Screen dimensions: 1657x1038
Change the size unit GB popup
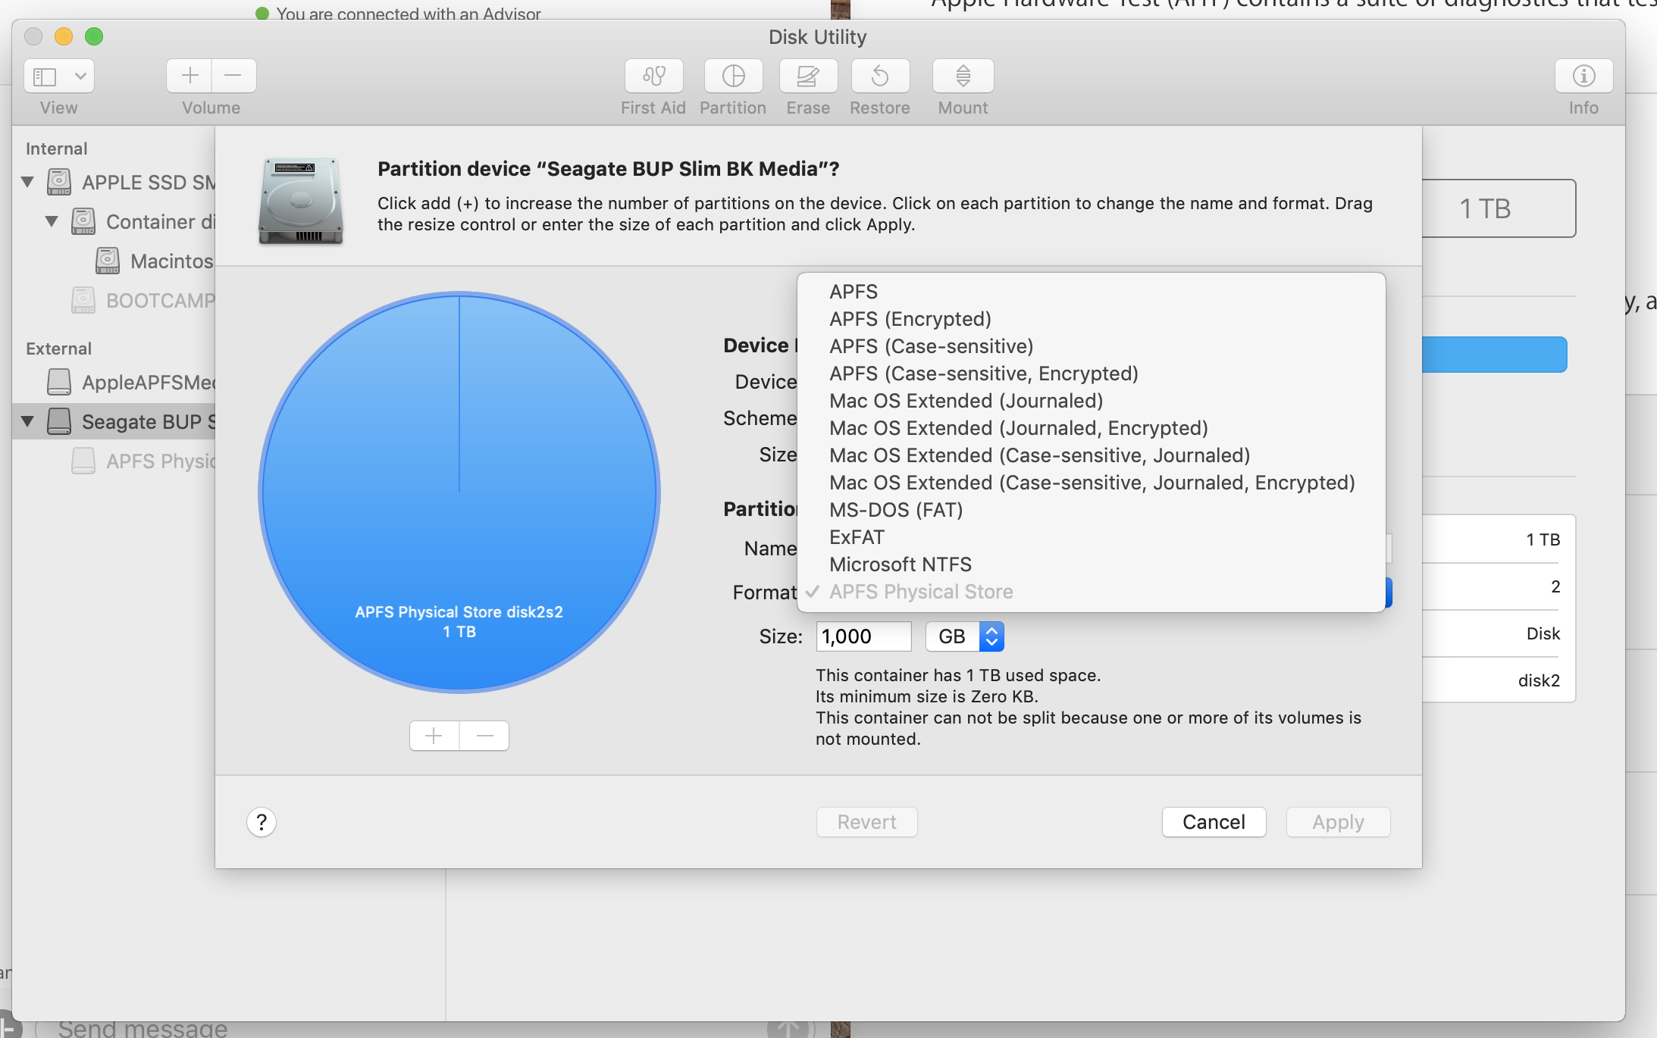click(964, 636)
